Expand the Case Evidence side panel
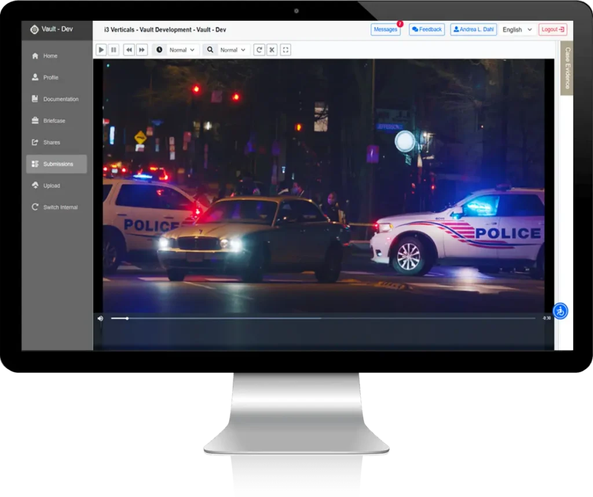 coord(567,68)
